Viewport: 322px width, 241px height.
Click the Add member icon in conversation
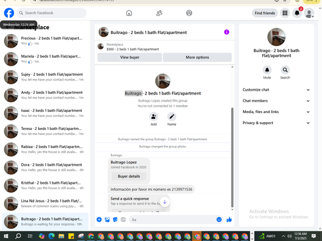click(x=154, y=116)
